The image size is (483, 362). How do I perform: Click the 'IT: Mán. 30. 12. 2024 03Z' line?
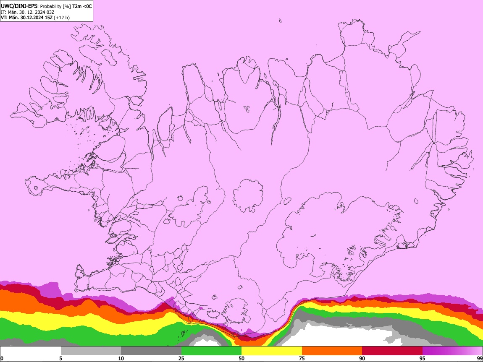click(27, 12)
